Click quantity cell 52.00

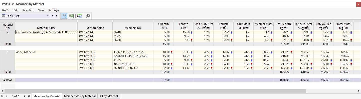164,68
